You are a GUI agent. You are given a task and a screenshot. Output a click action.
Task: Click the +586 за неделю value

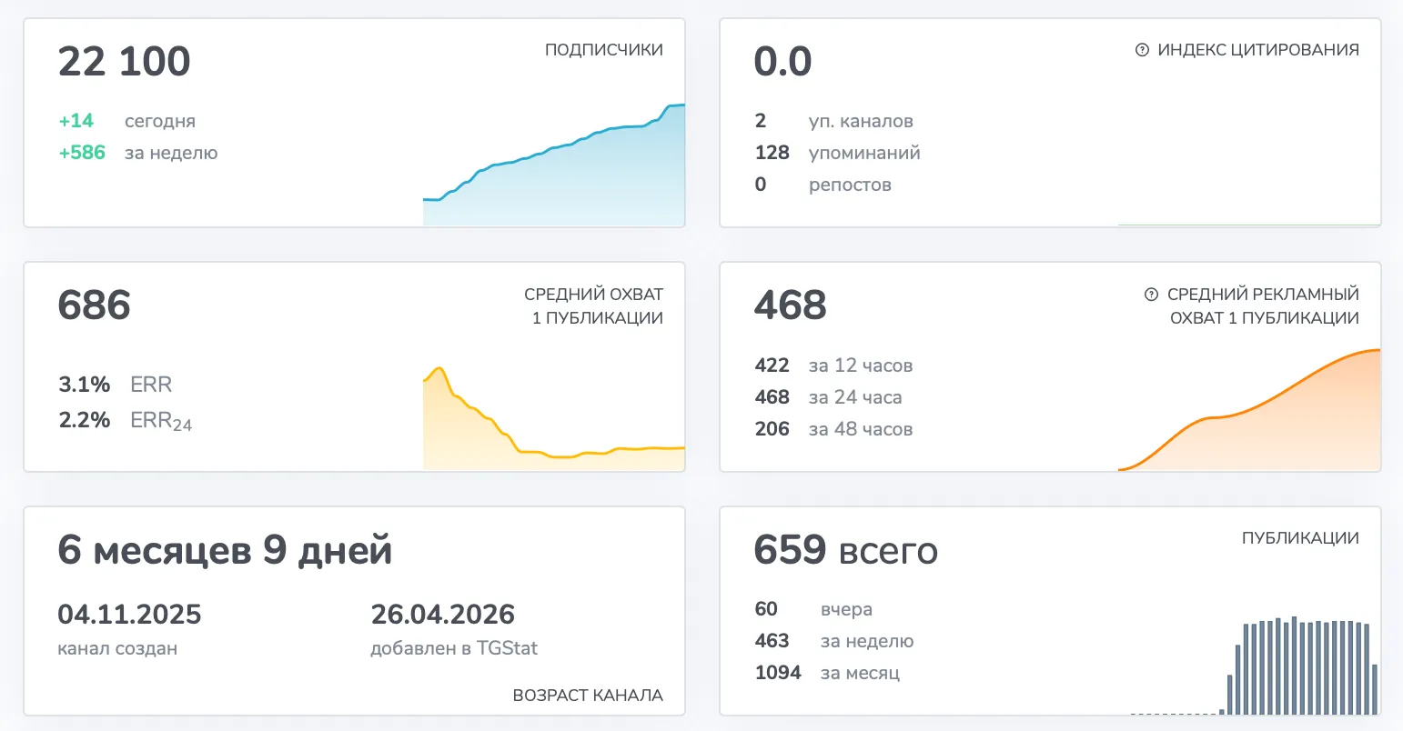coord(138,153)
